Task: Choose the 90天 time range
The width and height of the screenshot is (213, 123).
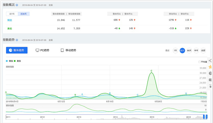Action: coord(189,51)
